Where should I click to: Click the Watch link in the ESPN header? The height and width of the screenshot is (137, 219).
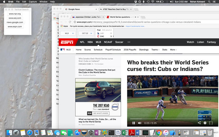click(x=191, y=42)
